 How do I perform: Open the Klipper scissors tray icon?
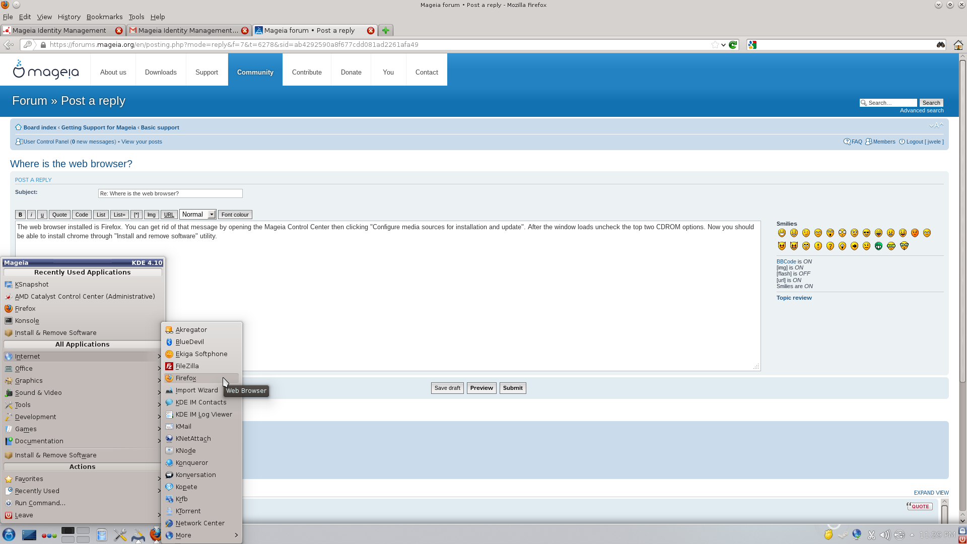click(x=871, y=535)
